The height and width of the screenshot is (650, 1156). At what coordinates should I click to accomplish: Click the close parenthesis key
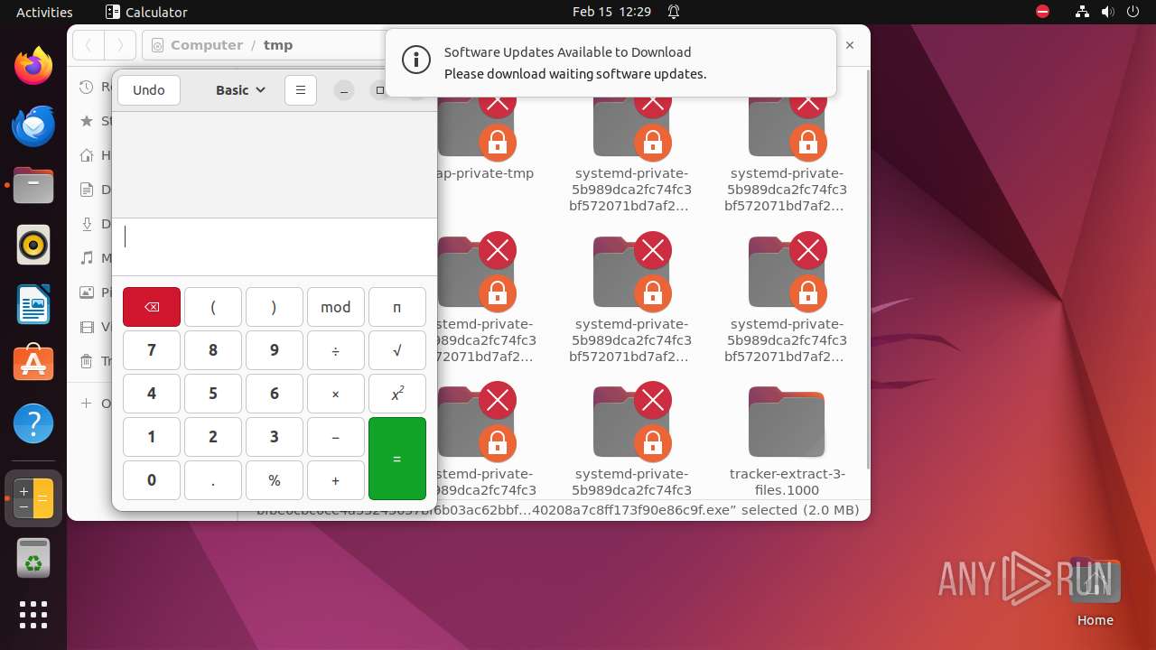coord(275,307)
